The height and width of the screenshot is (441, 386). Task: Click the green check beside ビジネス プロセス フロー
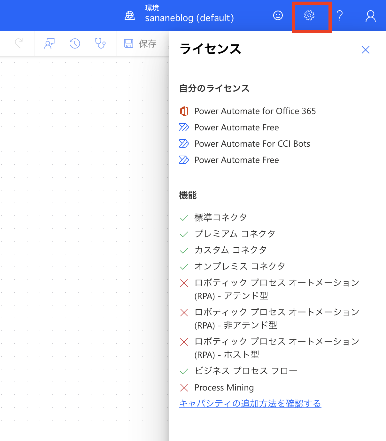pos(184,372)
